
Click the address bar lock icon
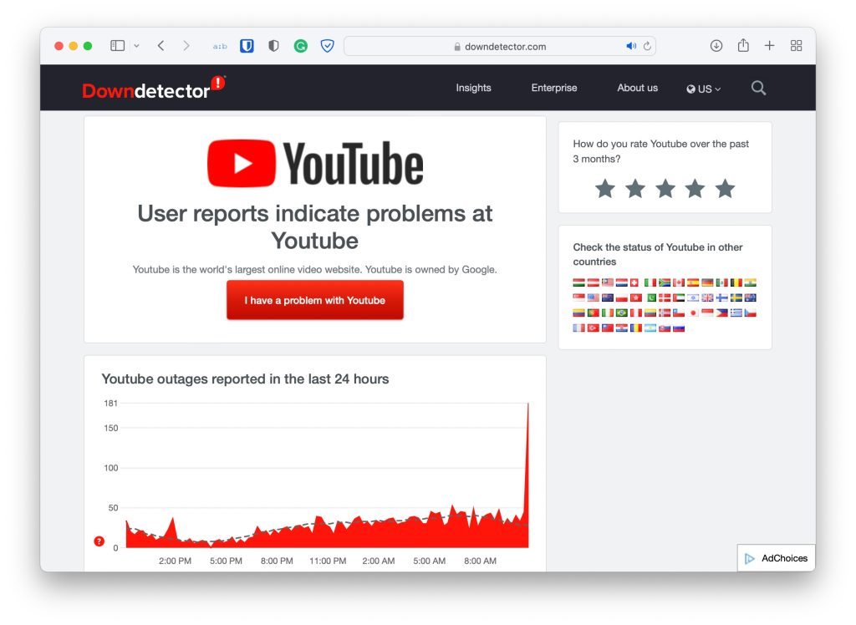457,47
